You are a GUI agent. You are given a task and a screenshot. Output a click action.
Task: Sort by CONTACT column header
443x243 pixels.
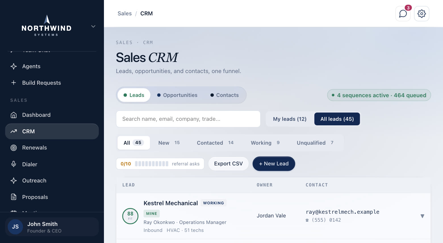pos(317,185)
